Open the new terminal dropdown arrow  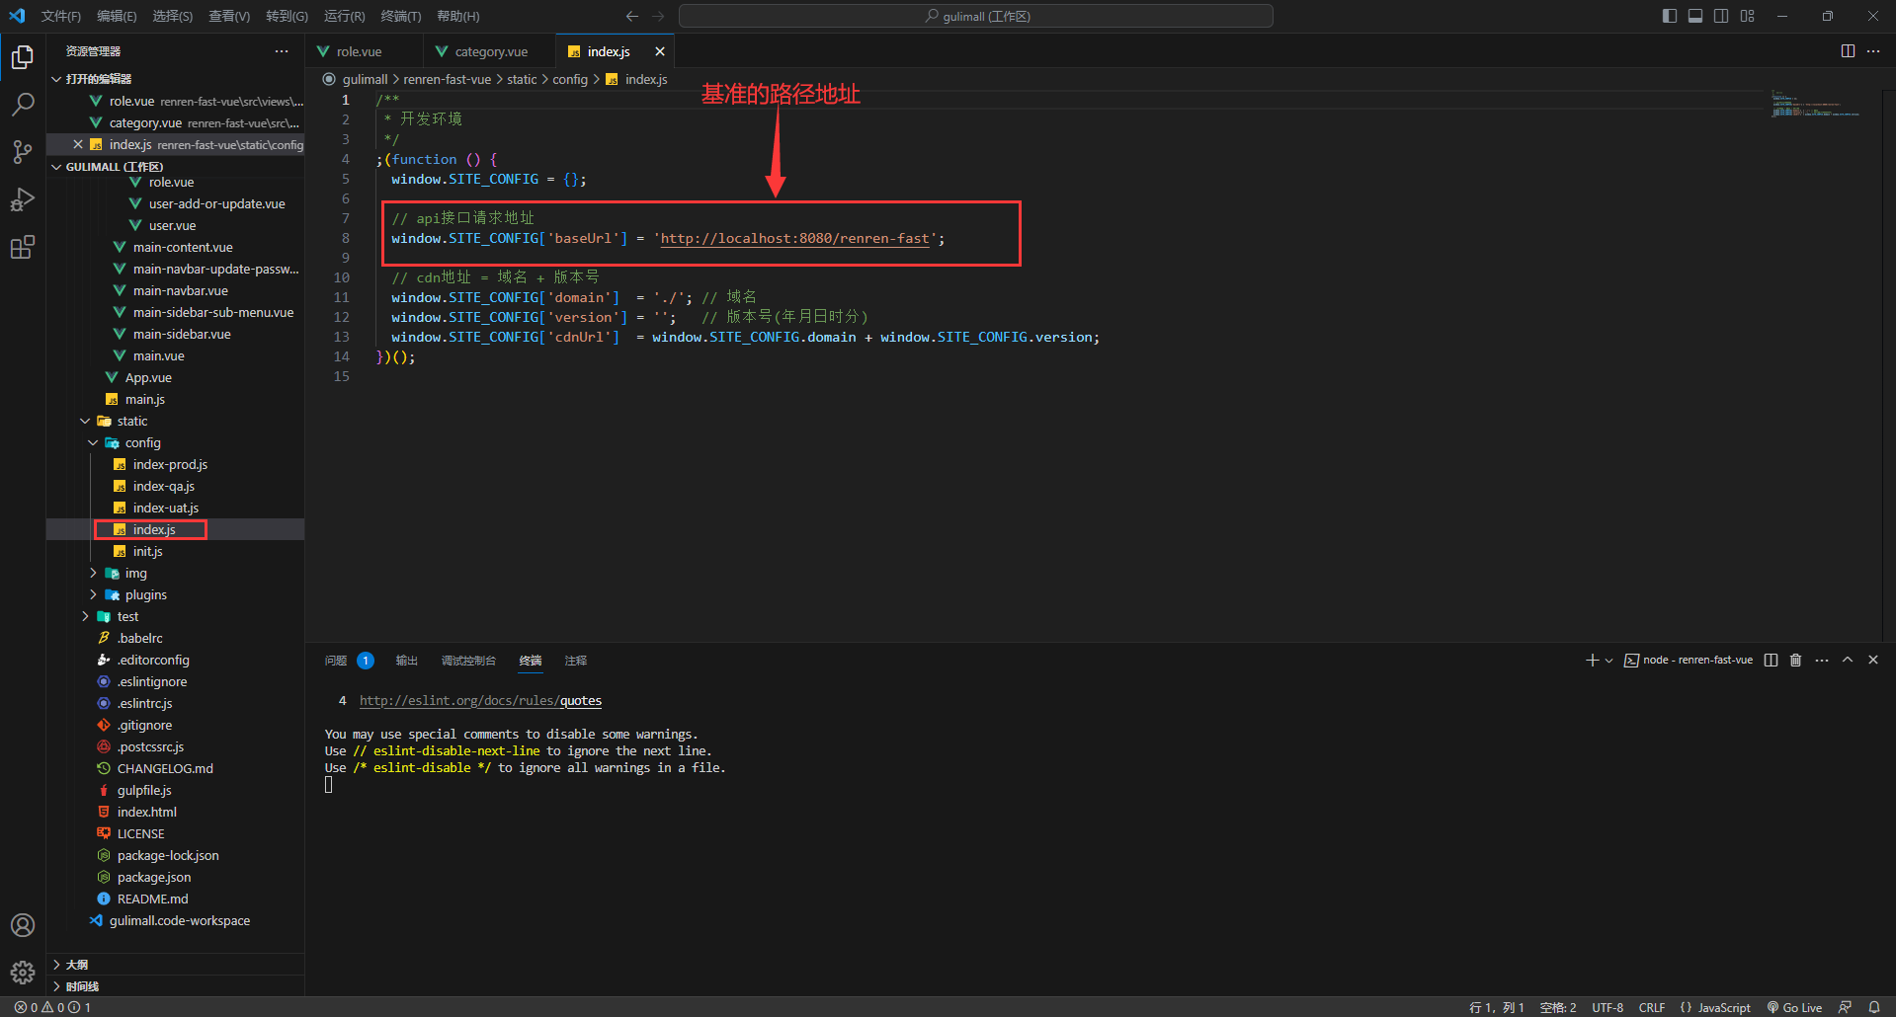[1609, 661]
